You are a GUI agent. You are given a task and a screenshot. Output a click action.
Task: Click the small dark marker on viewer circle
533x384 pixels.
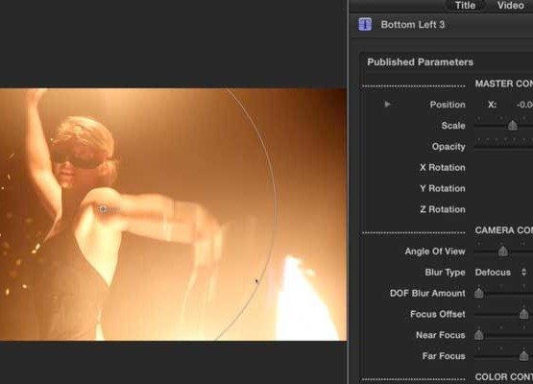click(256, 281)
